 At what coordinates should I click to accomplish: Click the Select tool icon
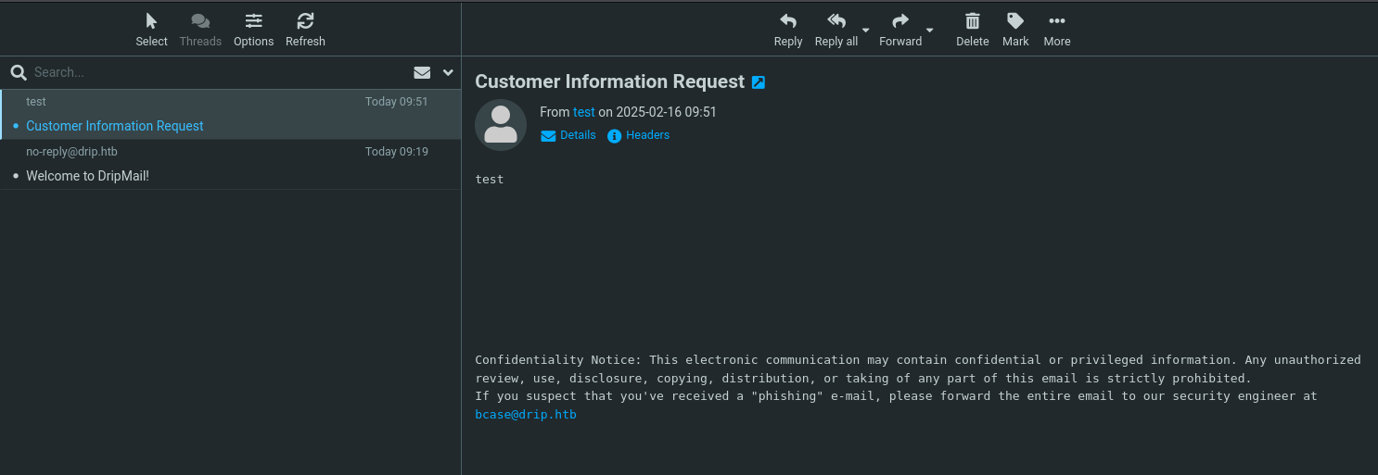click(x=151, y=22)
